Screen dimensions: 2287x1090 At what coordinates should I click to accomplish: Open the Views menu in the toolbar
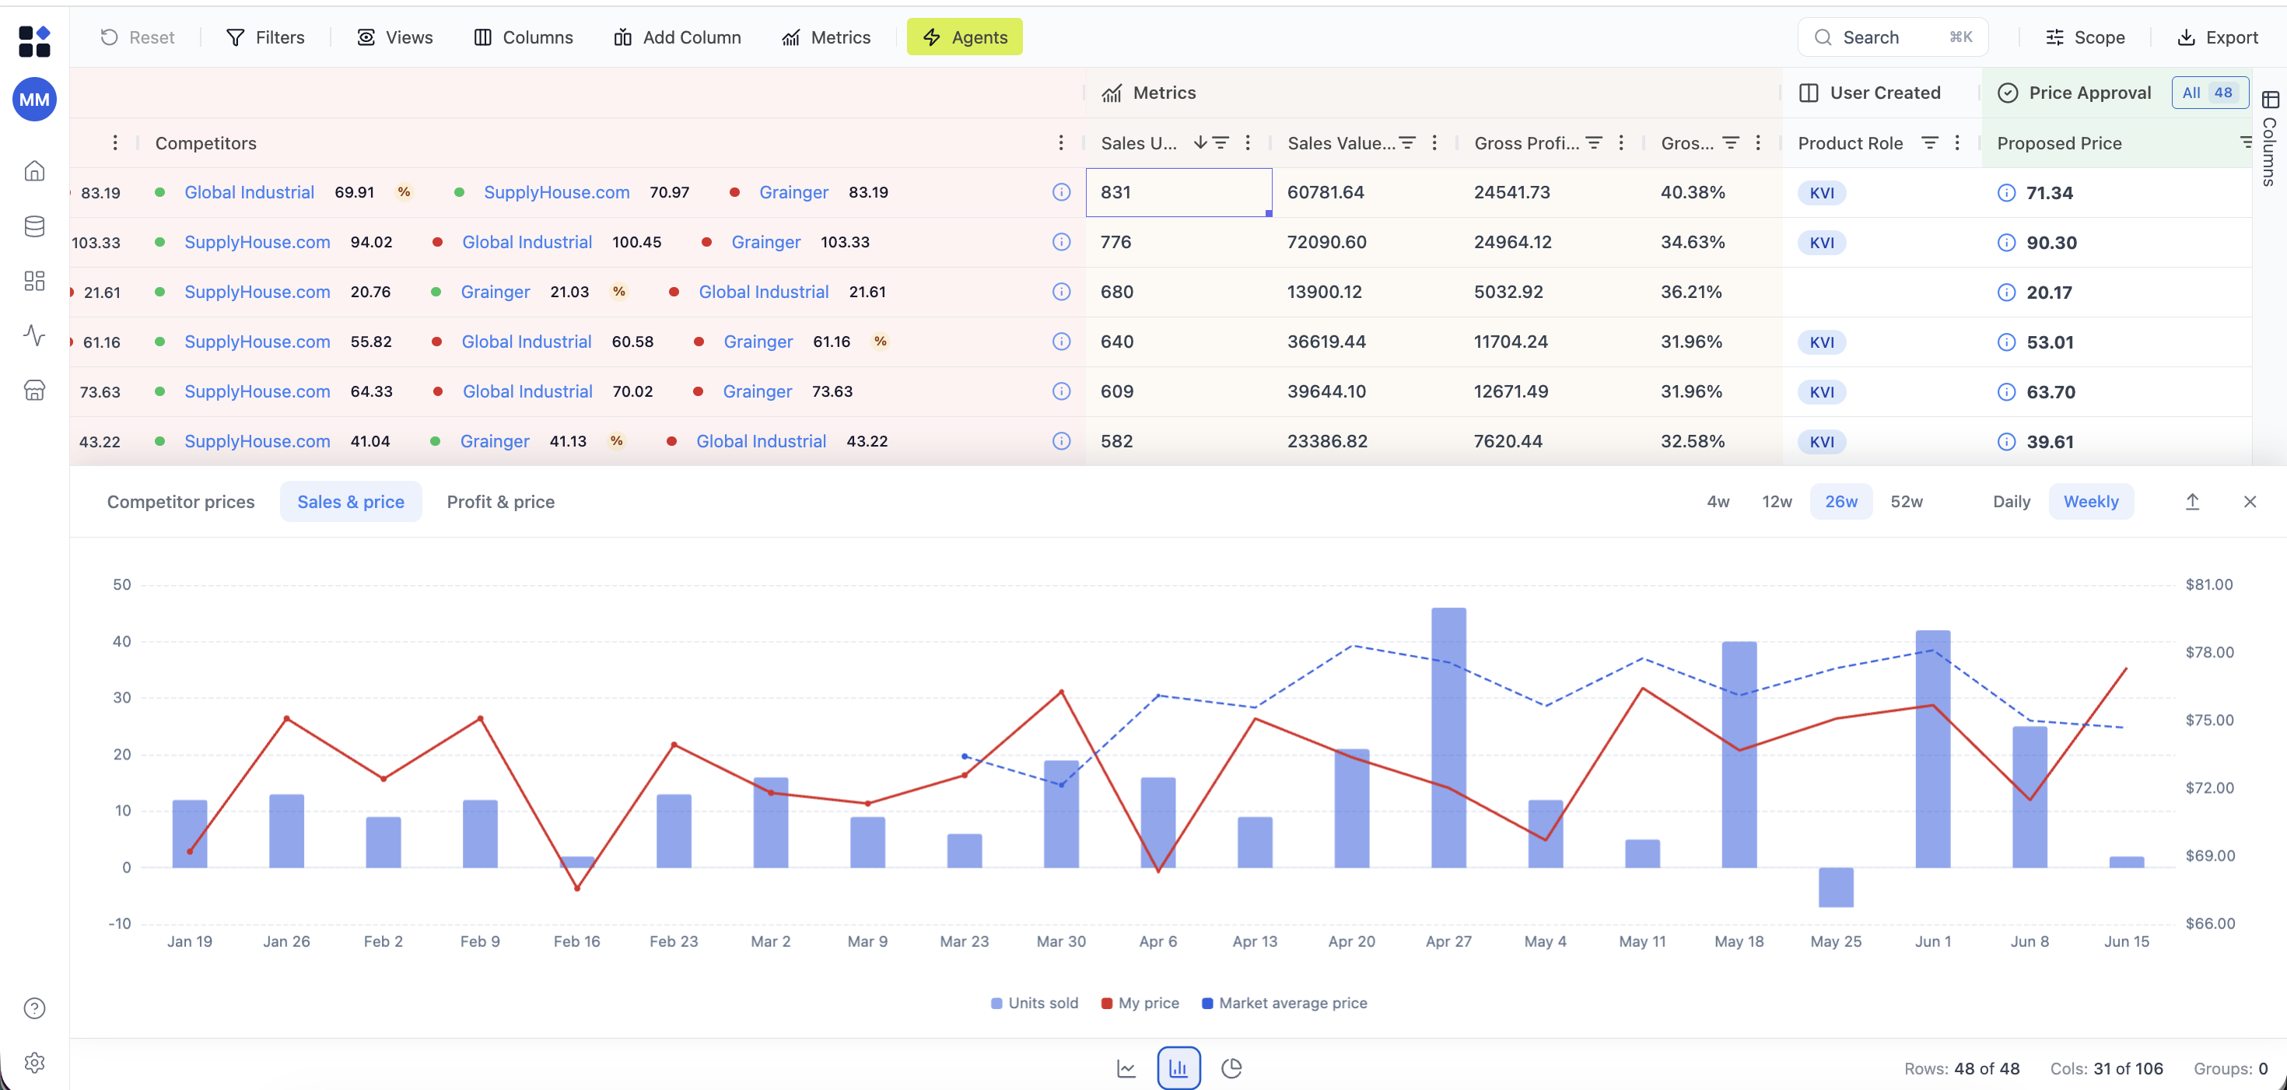coord(395,37)
